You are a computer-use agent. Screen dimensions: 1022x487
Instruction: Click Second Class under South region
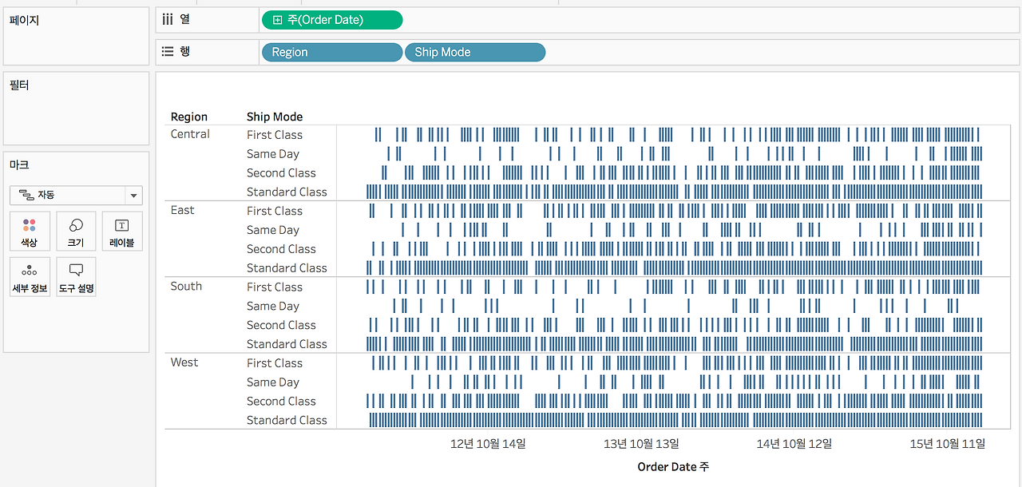pos(281,325)
